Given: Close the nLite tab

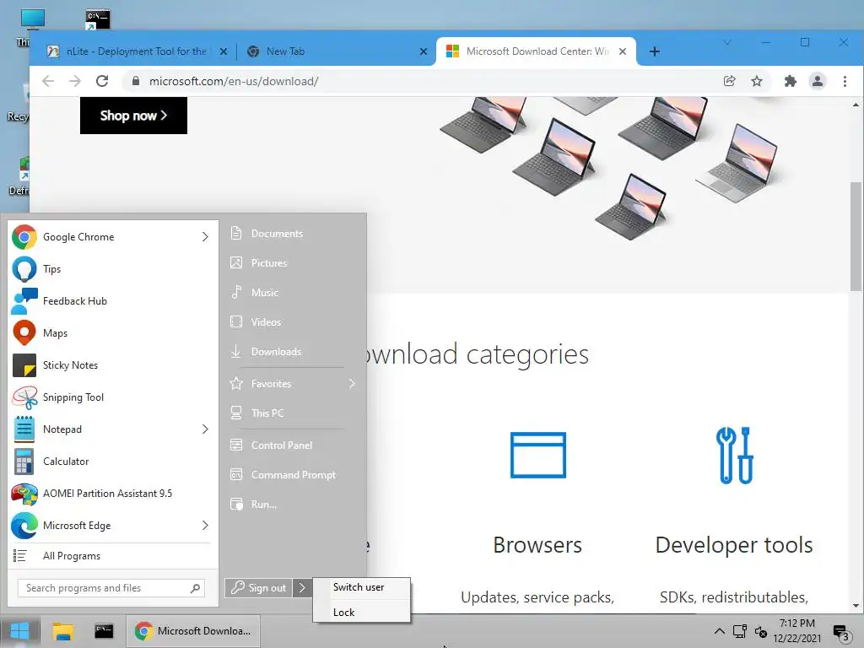Looking at the screenshot, I should (223, 51).
